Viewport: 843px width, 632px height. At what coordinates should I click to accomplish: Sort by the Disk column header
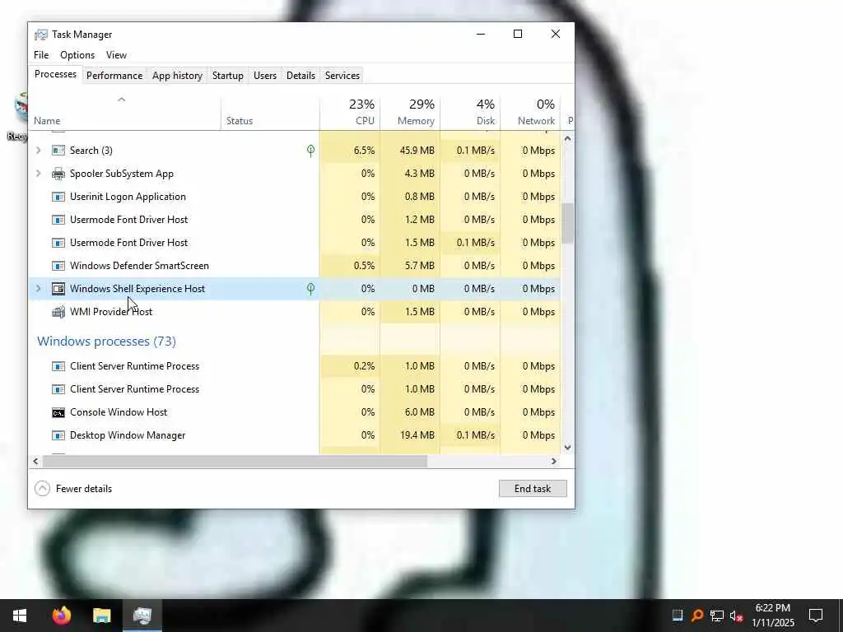click(470, 112)
